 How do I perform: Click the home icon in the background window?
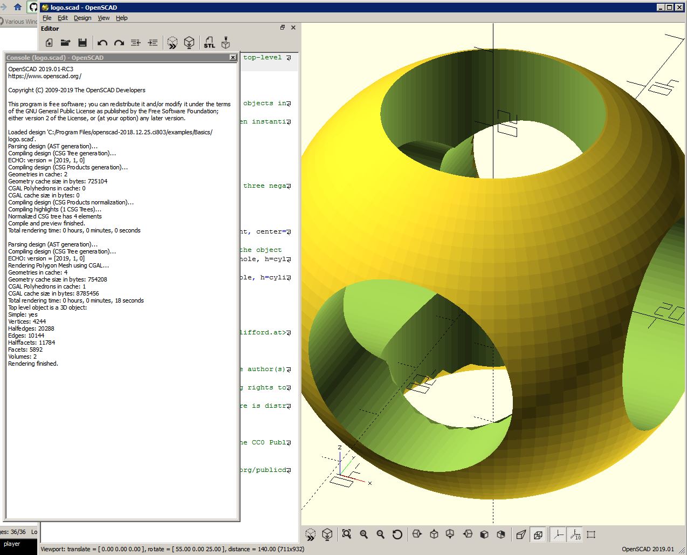[x=18, y=7]
